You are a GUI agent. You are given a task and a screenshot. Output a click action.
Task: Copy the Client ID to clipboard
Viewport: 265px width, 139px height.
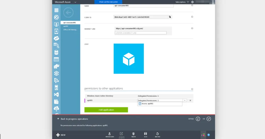(x=170, y=17)
